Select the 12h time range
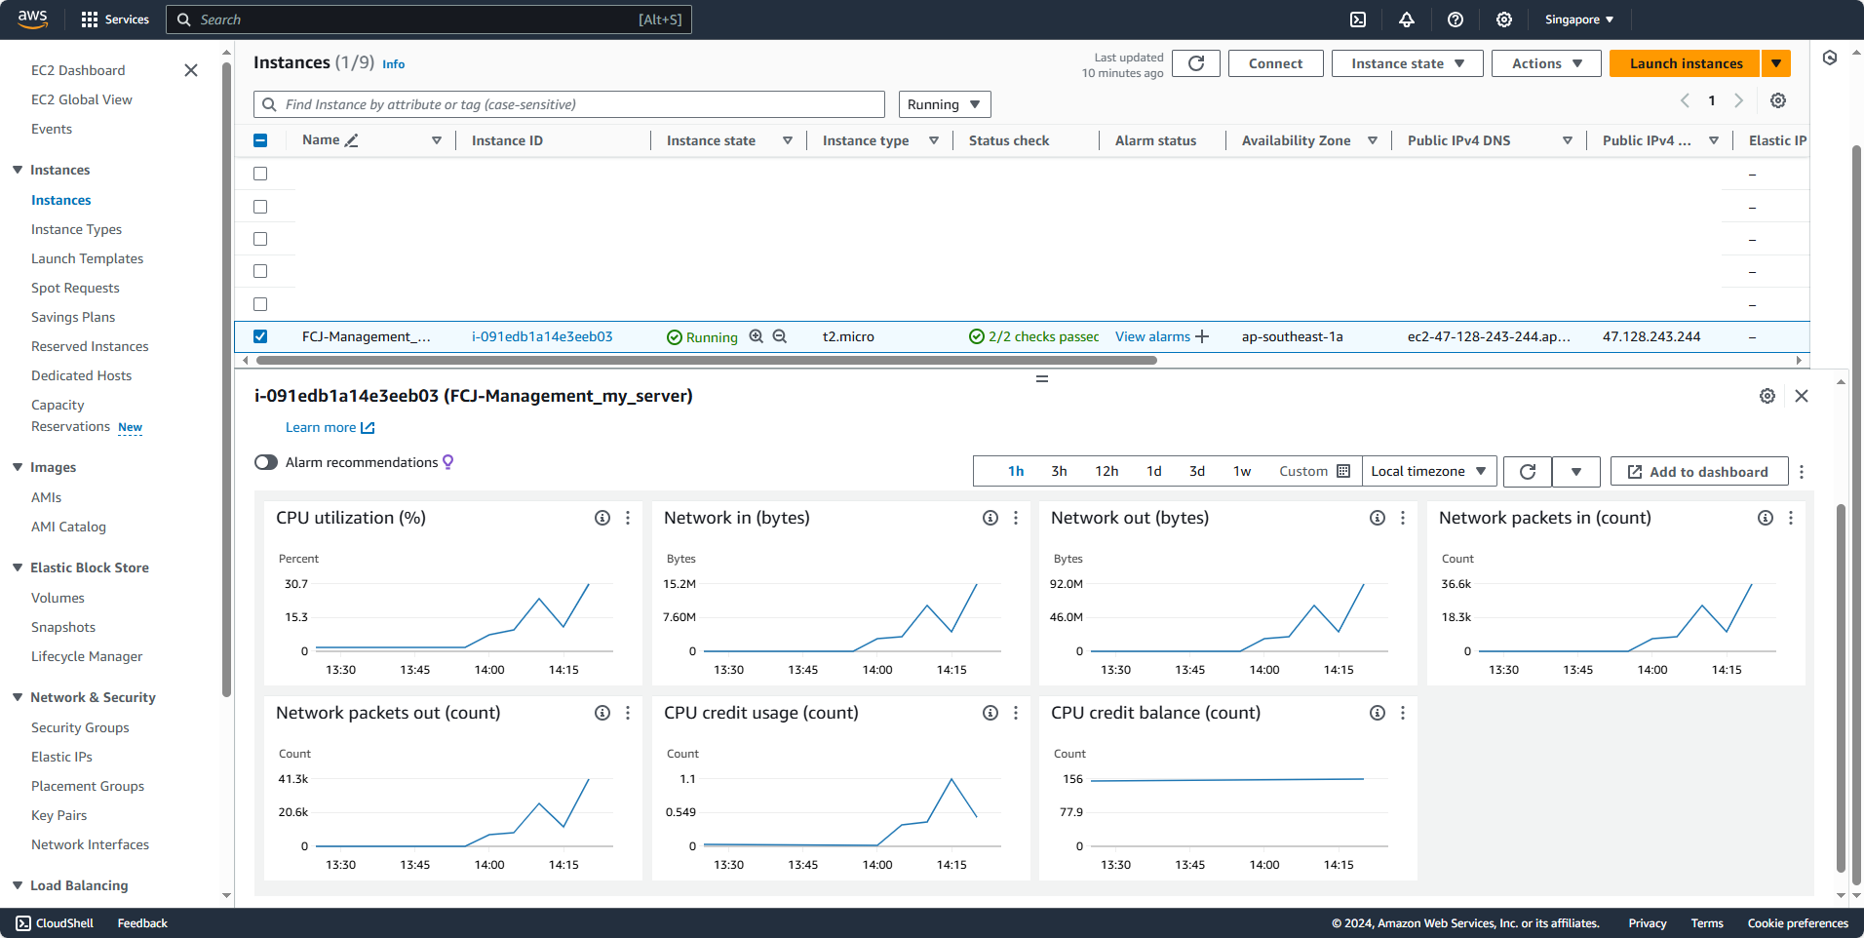Viewport: 1864px width, 938px height. [1107, 471]
